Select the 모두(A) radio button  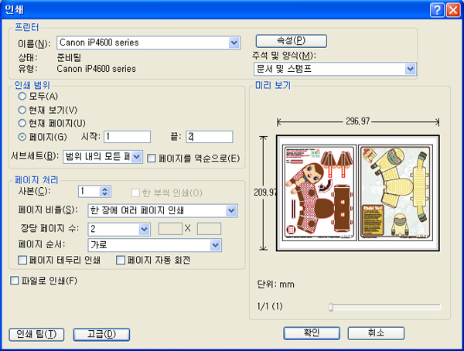point(22,96)
